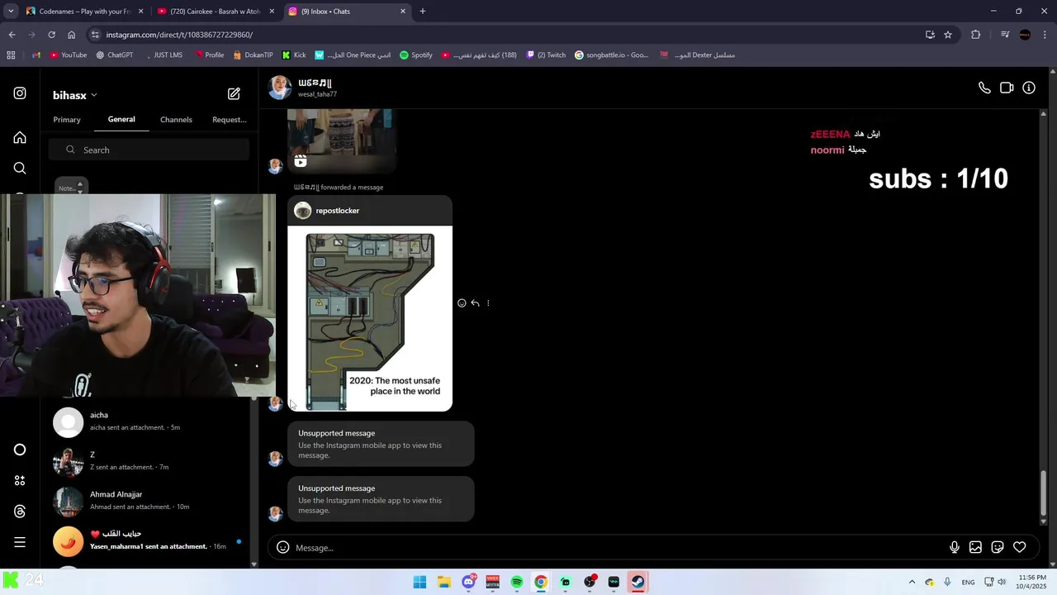Open the Chrome apps grid in bookmarks bar

pos(11,55)
